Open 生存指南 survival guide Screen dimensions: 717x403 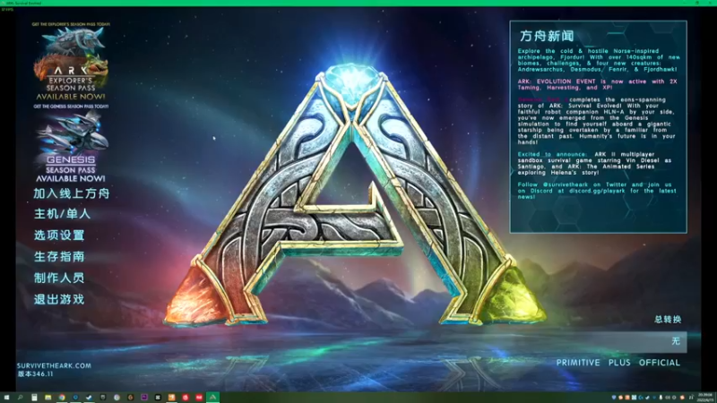tap(59, 256)
